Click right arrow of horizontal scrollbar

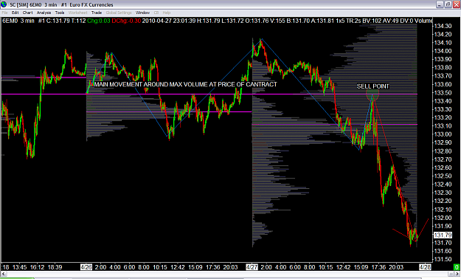tap(458, 275)
